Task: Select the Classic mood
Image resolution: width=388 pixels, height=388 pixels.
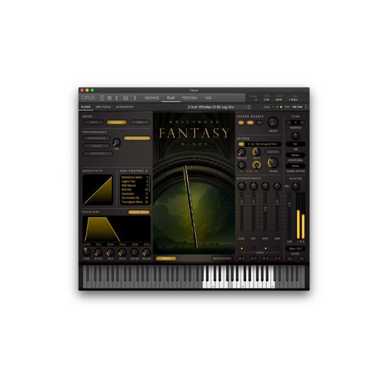Action: [116, 122]
